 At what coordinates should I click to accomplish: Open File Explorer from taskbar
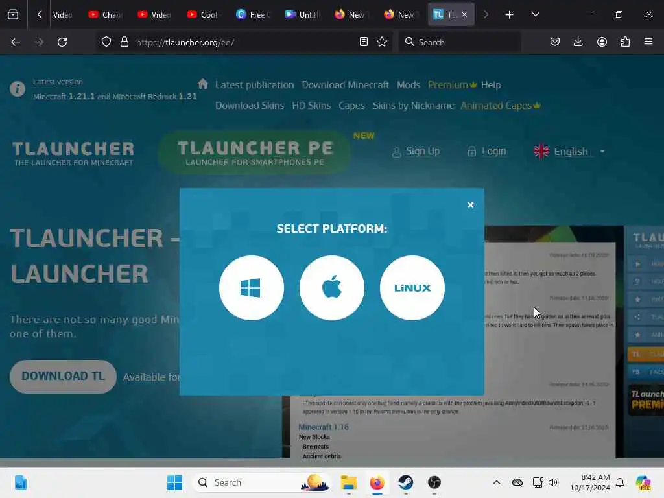click(348, 482)
